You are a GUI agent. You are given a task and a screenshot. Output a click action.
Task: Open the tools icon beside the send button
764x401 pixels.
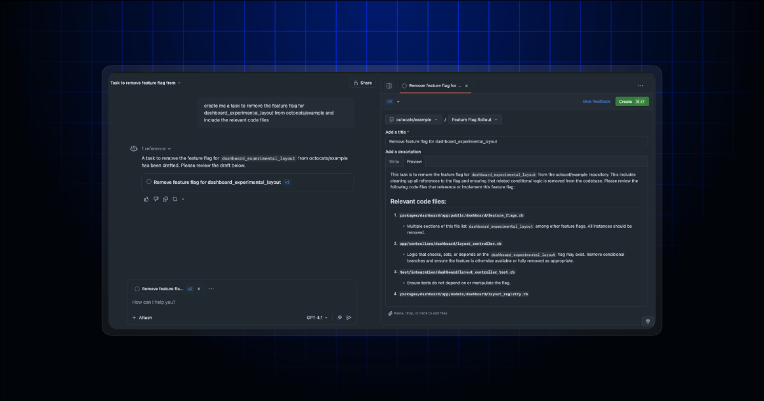(x=339, y=318)
